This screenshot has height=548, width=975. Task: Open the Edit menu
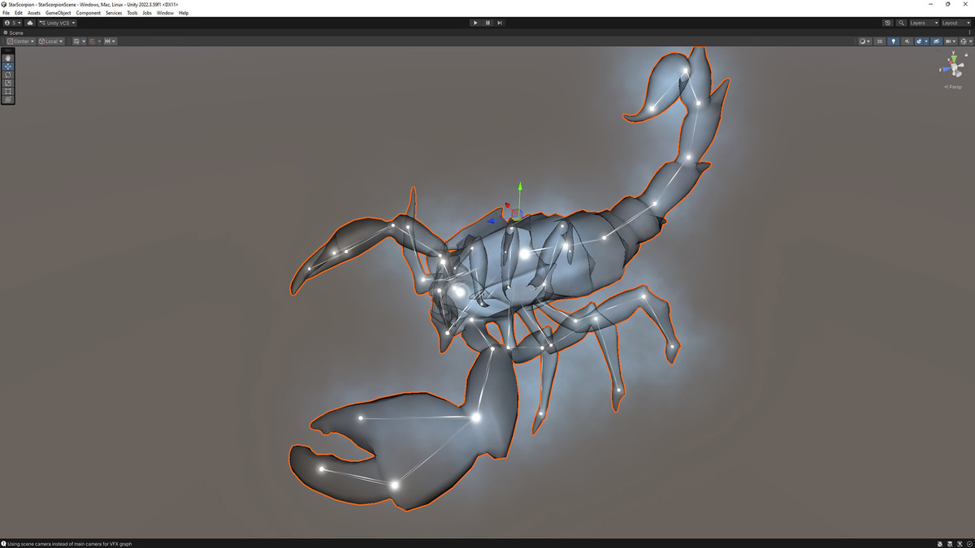[18, 13]
